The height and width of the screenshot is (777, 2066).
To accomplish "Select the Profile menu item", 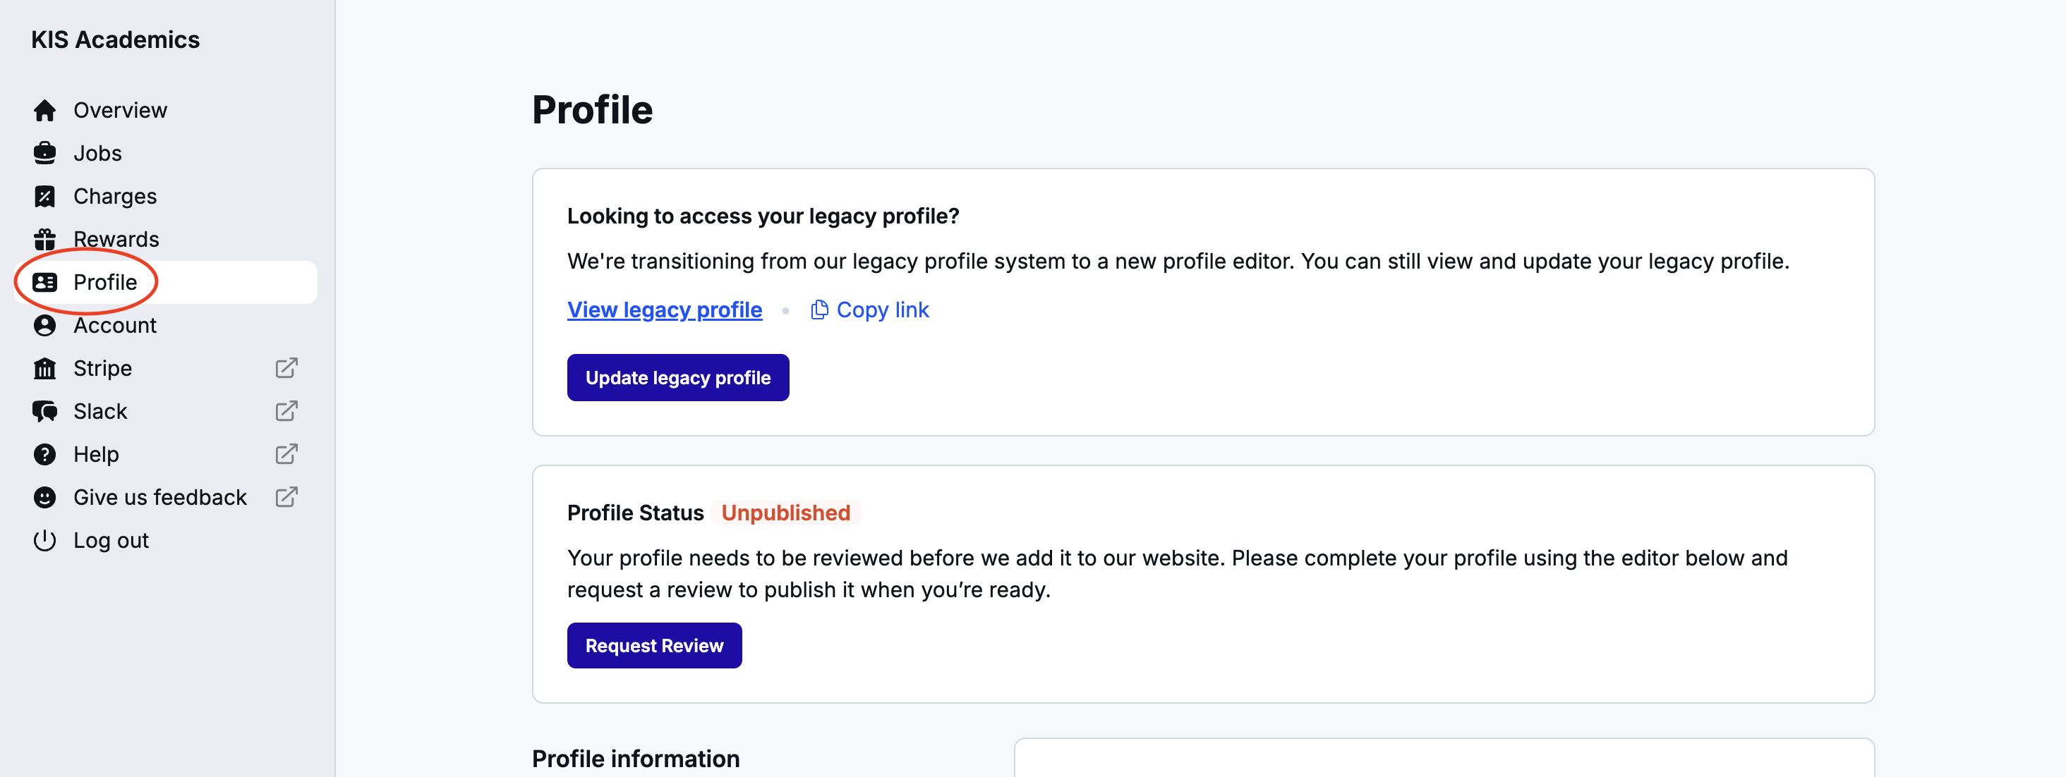I will pyautogui.click(x=104, y=282).
